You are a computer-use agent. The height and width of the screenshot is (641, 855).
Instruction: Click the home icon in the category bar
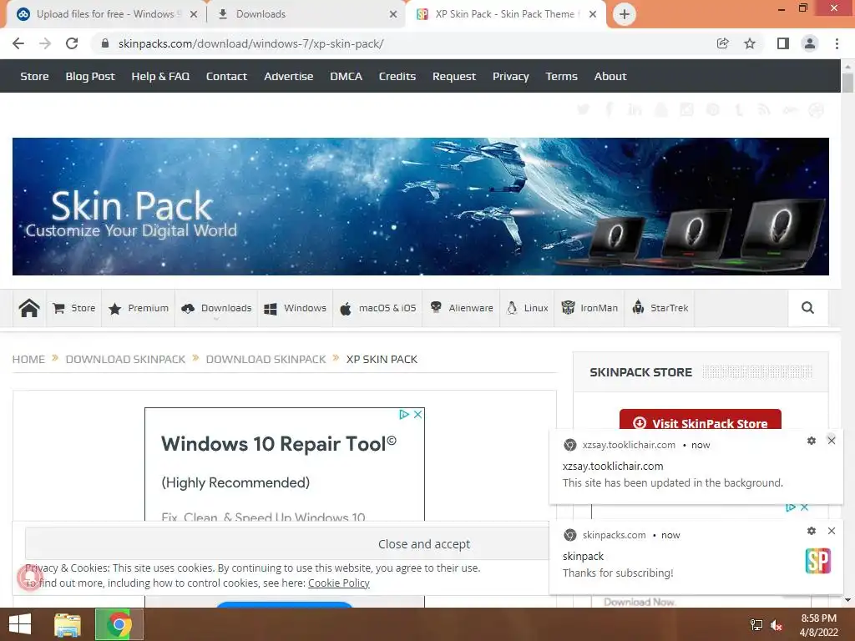tap(29, 308)
